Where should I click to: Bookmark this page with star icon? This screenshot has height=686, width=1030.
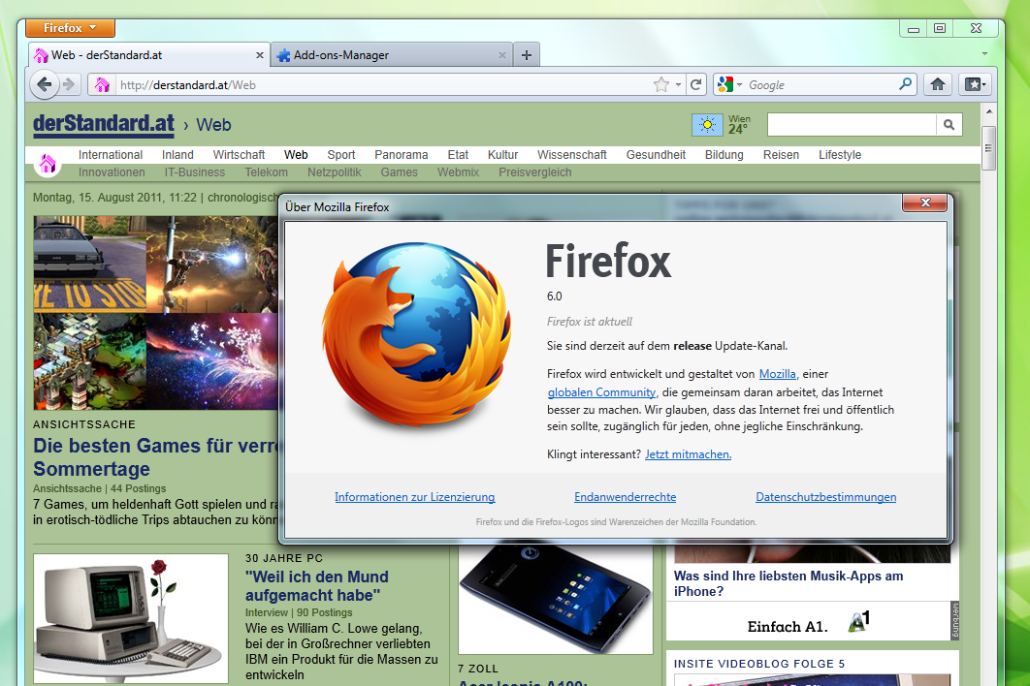[x=660, y=84]
